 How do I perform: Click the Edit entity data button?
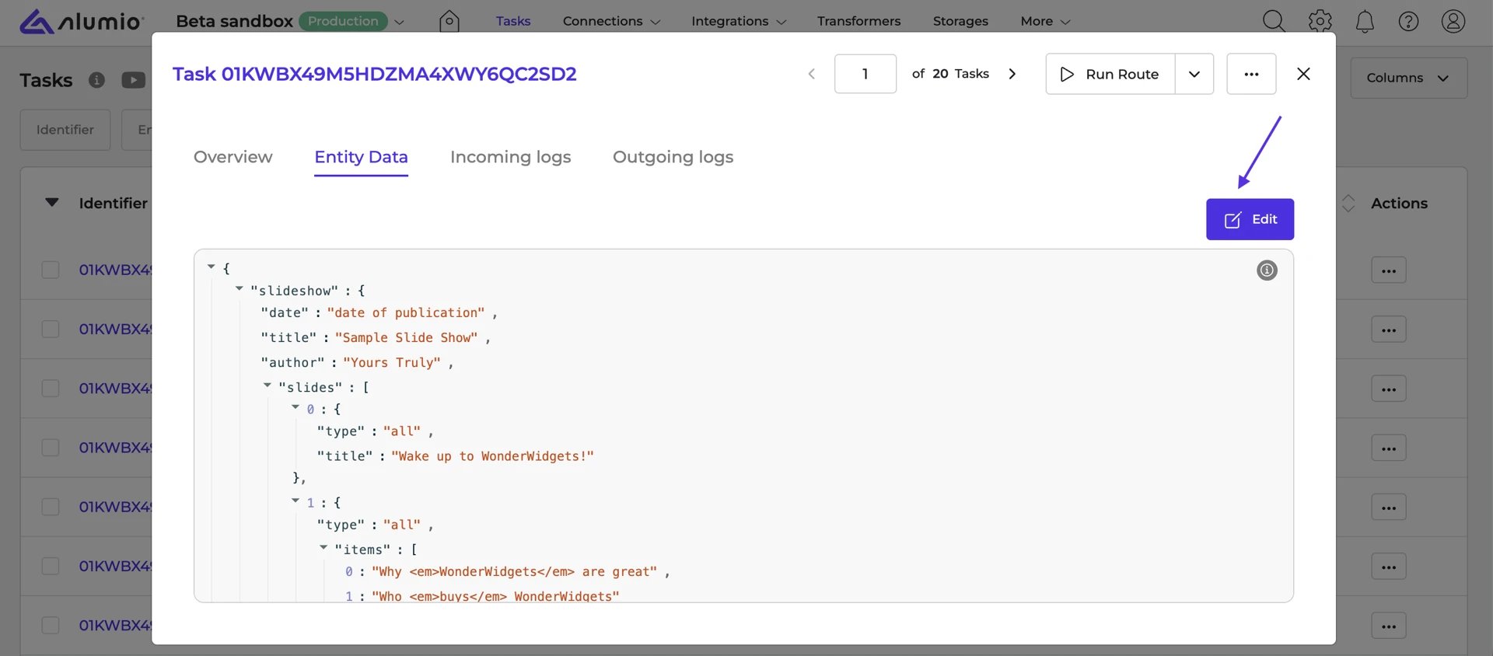click(1250, 219)
